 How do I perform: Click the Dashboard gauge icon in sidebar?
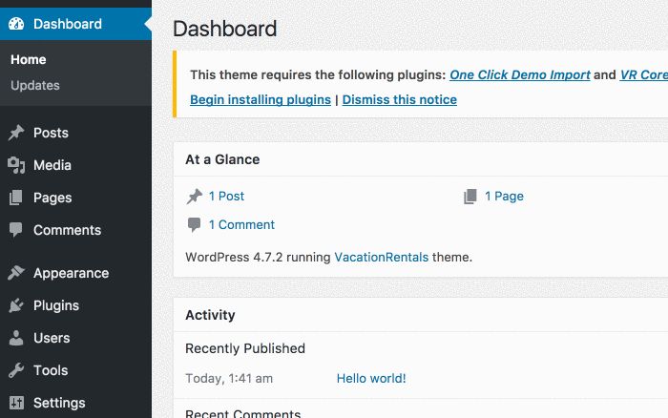(16, 24)
